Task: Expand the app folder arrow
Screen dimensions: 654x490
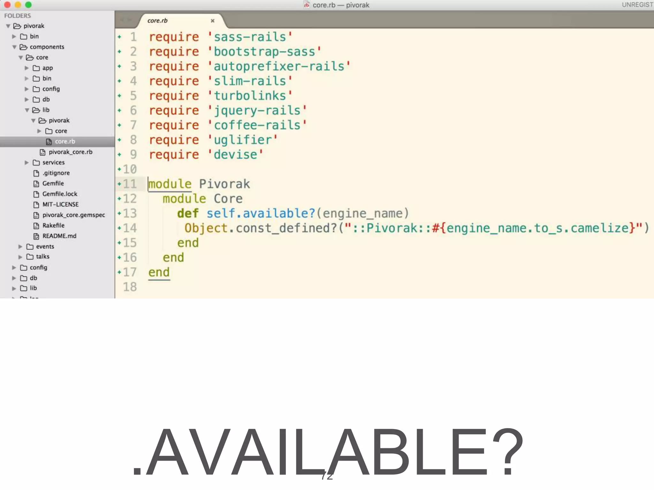Action: [27, 68]
